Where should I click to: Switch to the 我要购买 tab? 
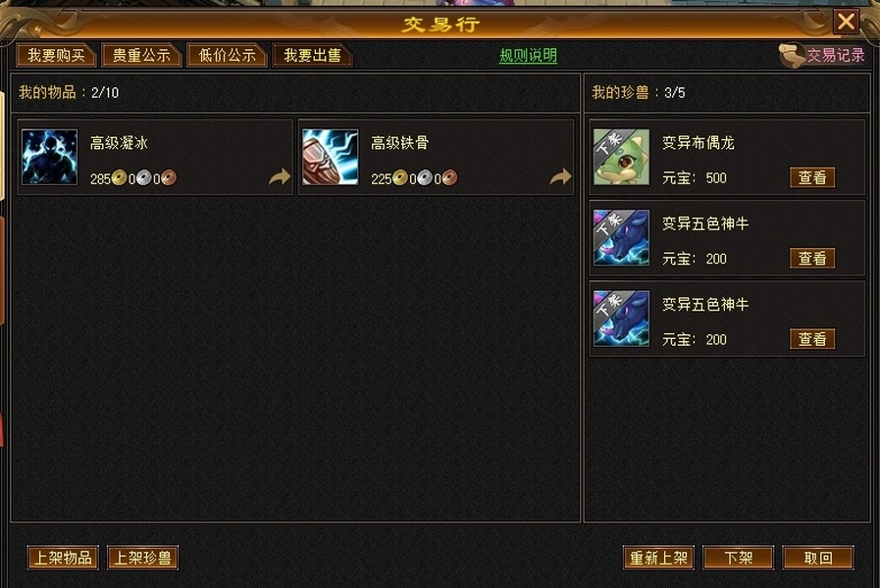click(x=56, y=56)
